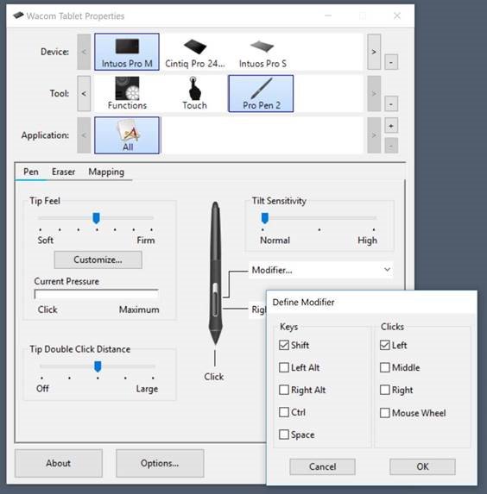Image resolution: width=487 pixels, height=494 pixels.
Task: Click the Customize... button
Action: tap(98, 260)
